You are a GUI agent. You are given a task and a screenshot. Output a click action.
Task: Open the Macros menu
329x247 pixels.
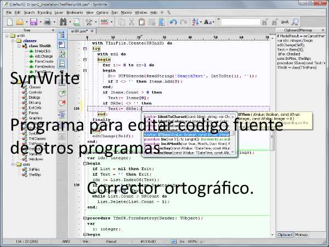click(126, 13)
